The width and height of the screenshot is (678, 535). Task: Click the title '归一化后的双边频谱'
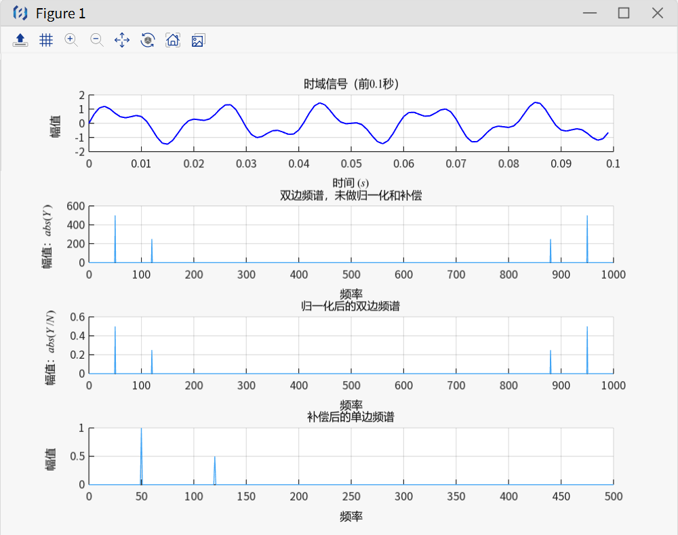click(351, 306)
